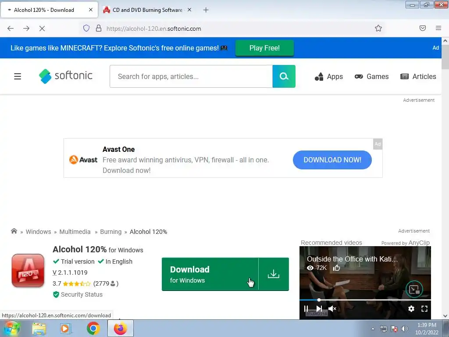This screenshot has width=449, height=337.
Task: Click the star rating for Alcohol 120%
Action: [76, 284]
